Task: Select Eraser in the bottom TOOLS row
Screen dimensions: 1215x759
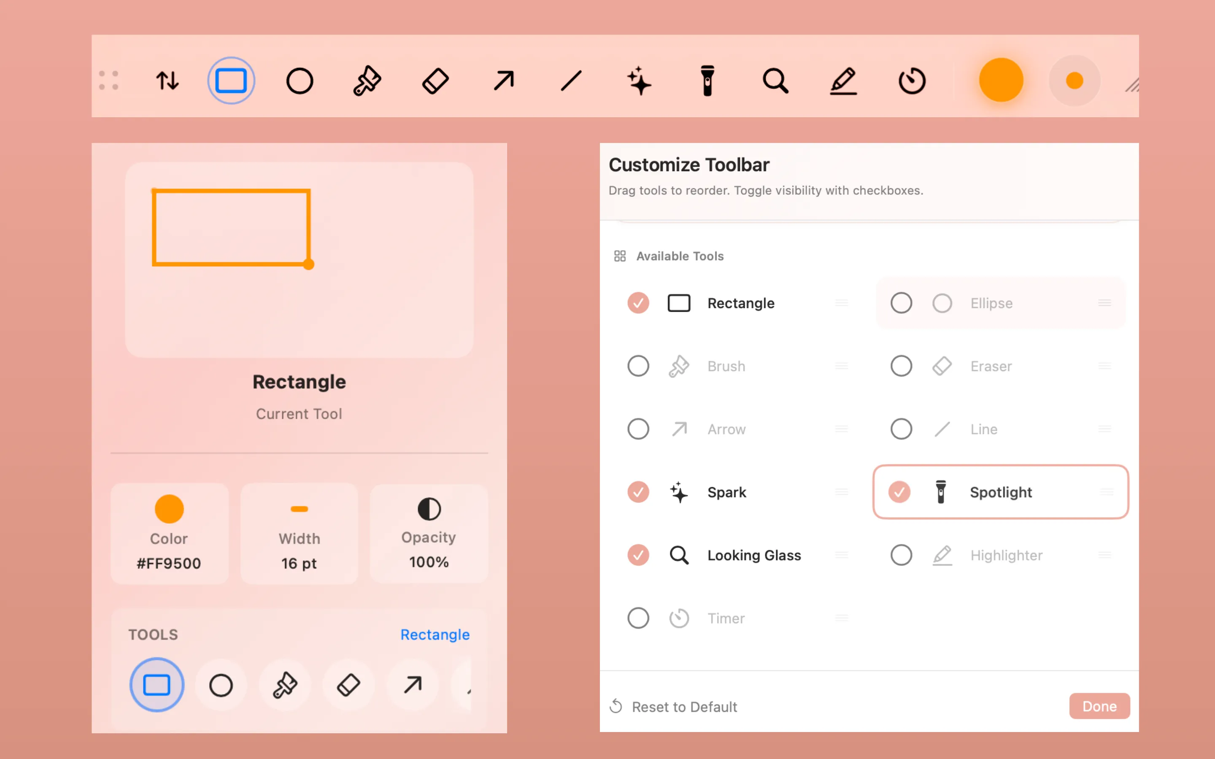Action: point(348,685)
